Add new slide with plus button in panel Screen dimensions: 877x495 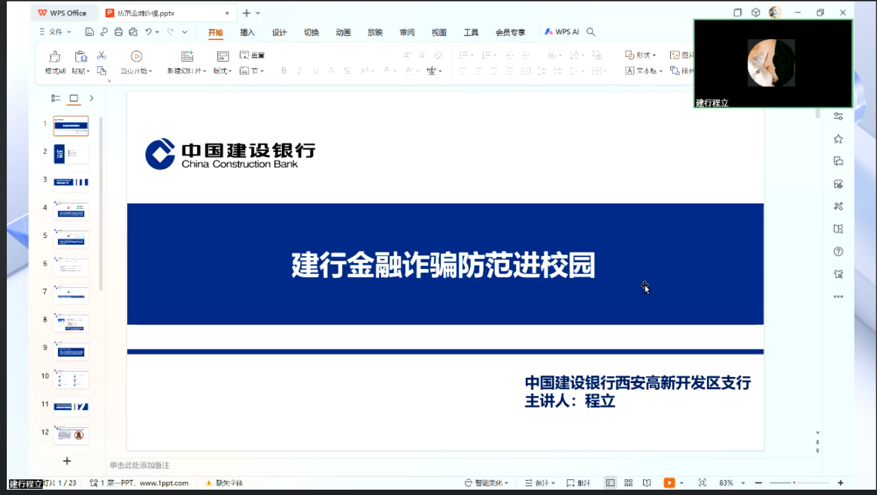coord(67,461)
